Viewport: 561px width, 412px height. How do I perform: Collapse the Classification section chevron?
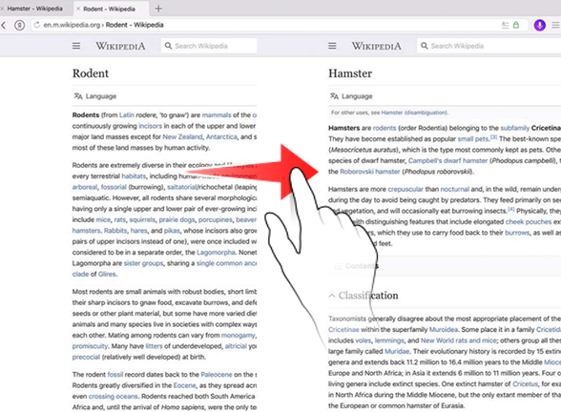click(x=332, y=296)
